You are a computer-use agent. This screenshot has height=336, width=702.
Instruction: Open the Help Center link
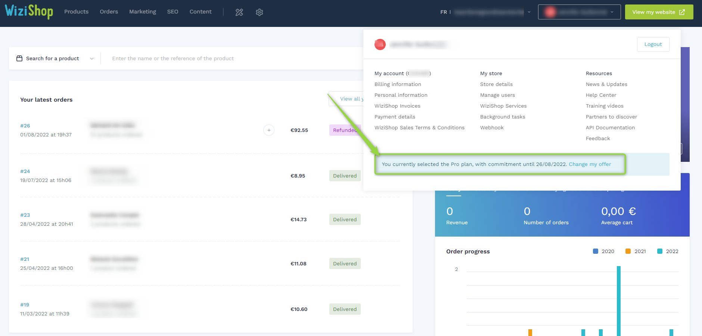[601, 95]
